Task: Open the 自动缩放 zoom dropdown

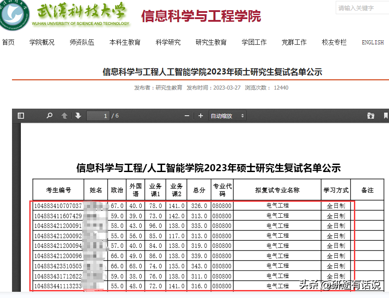Action: click(227, 116)
